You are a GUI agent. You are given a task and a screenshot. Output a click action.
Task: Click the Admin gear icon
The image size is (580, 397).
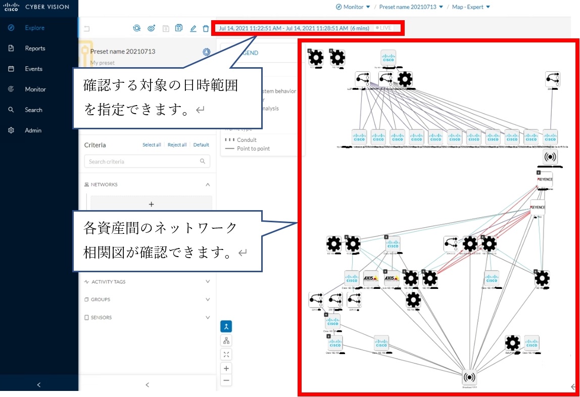(x=11, y=130)
